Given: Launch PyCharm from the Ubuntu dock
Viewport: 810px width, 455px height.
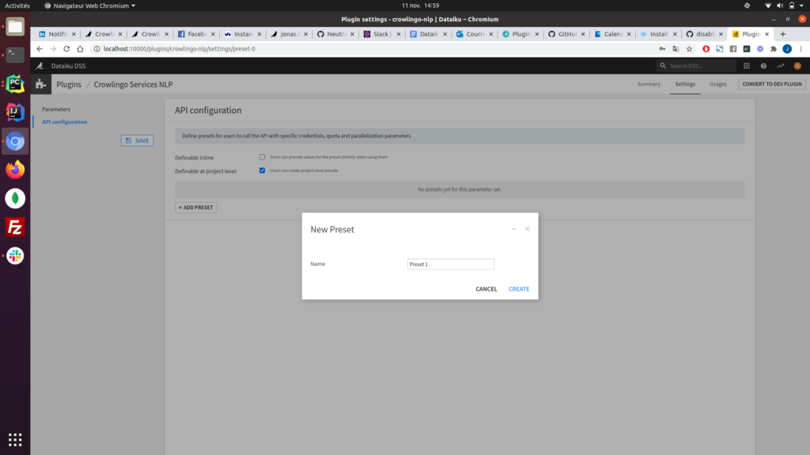Looking at the screenshot, I should [15, 84].
